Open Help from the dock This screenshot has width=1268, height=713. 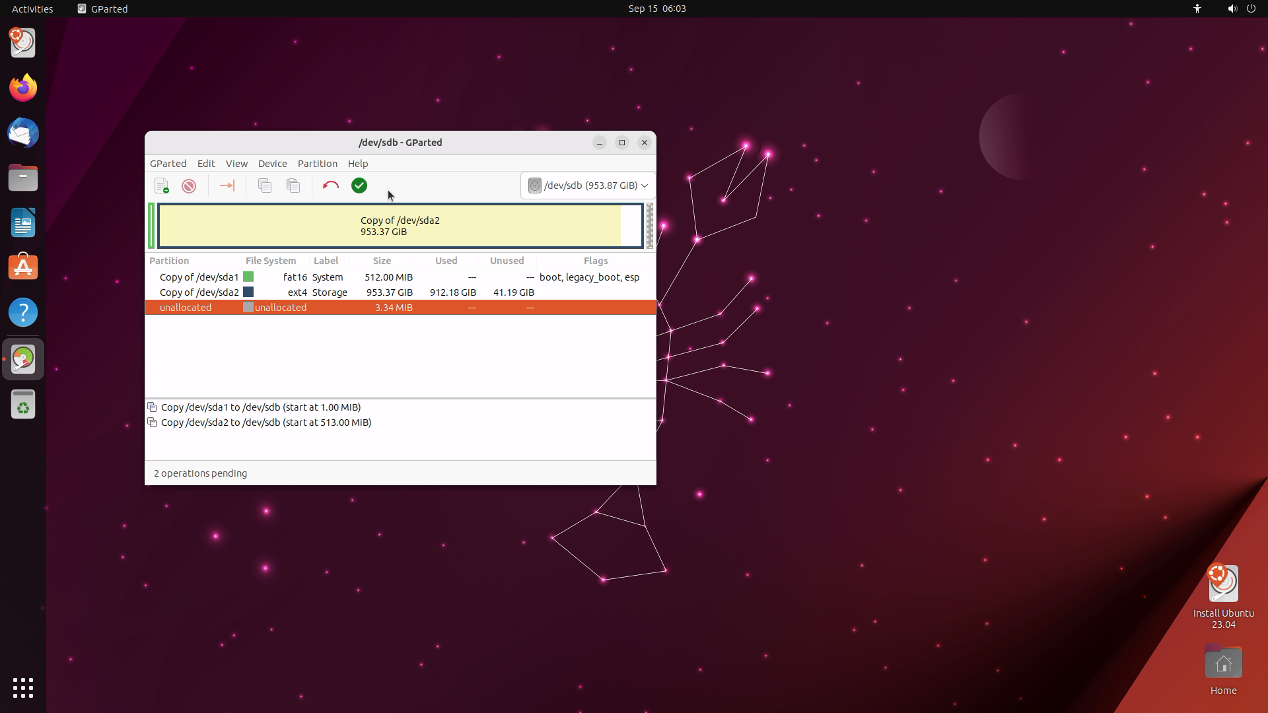[23, 312]
